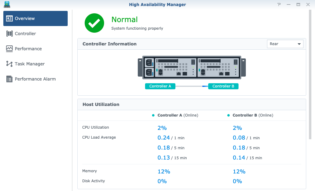Select the Performance graph icon in the sidebar
Image resolution: width=315 pixels, height=191 pixels.
click(9, 49)
